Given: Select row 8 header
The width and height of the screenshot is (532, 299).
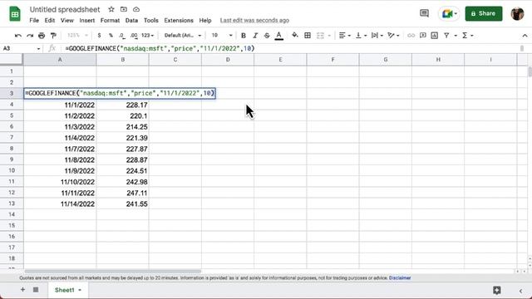Looking at the screenshot, I should click(12, 149).
